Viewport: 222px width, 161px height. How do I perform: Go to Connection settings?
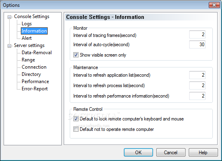[34, 67]
